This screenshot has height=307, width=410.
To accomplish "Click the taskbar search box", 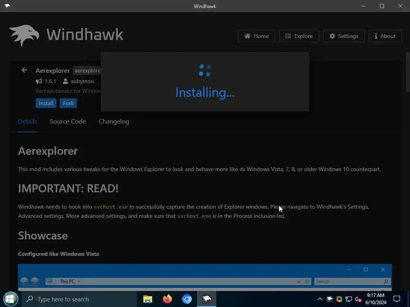I will click(79, 299).
